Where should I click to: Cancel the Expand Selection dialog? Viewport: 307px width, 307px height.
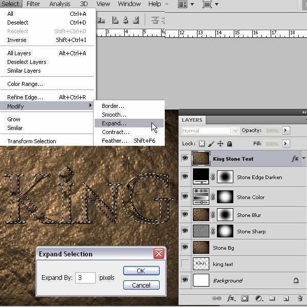(141, 285)
